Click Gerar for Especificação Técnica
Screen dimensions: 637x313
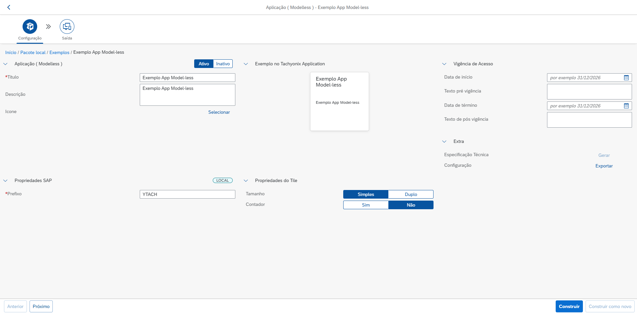pyautogui.click(x=604, y=155)
